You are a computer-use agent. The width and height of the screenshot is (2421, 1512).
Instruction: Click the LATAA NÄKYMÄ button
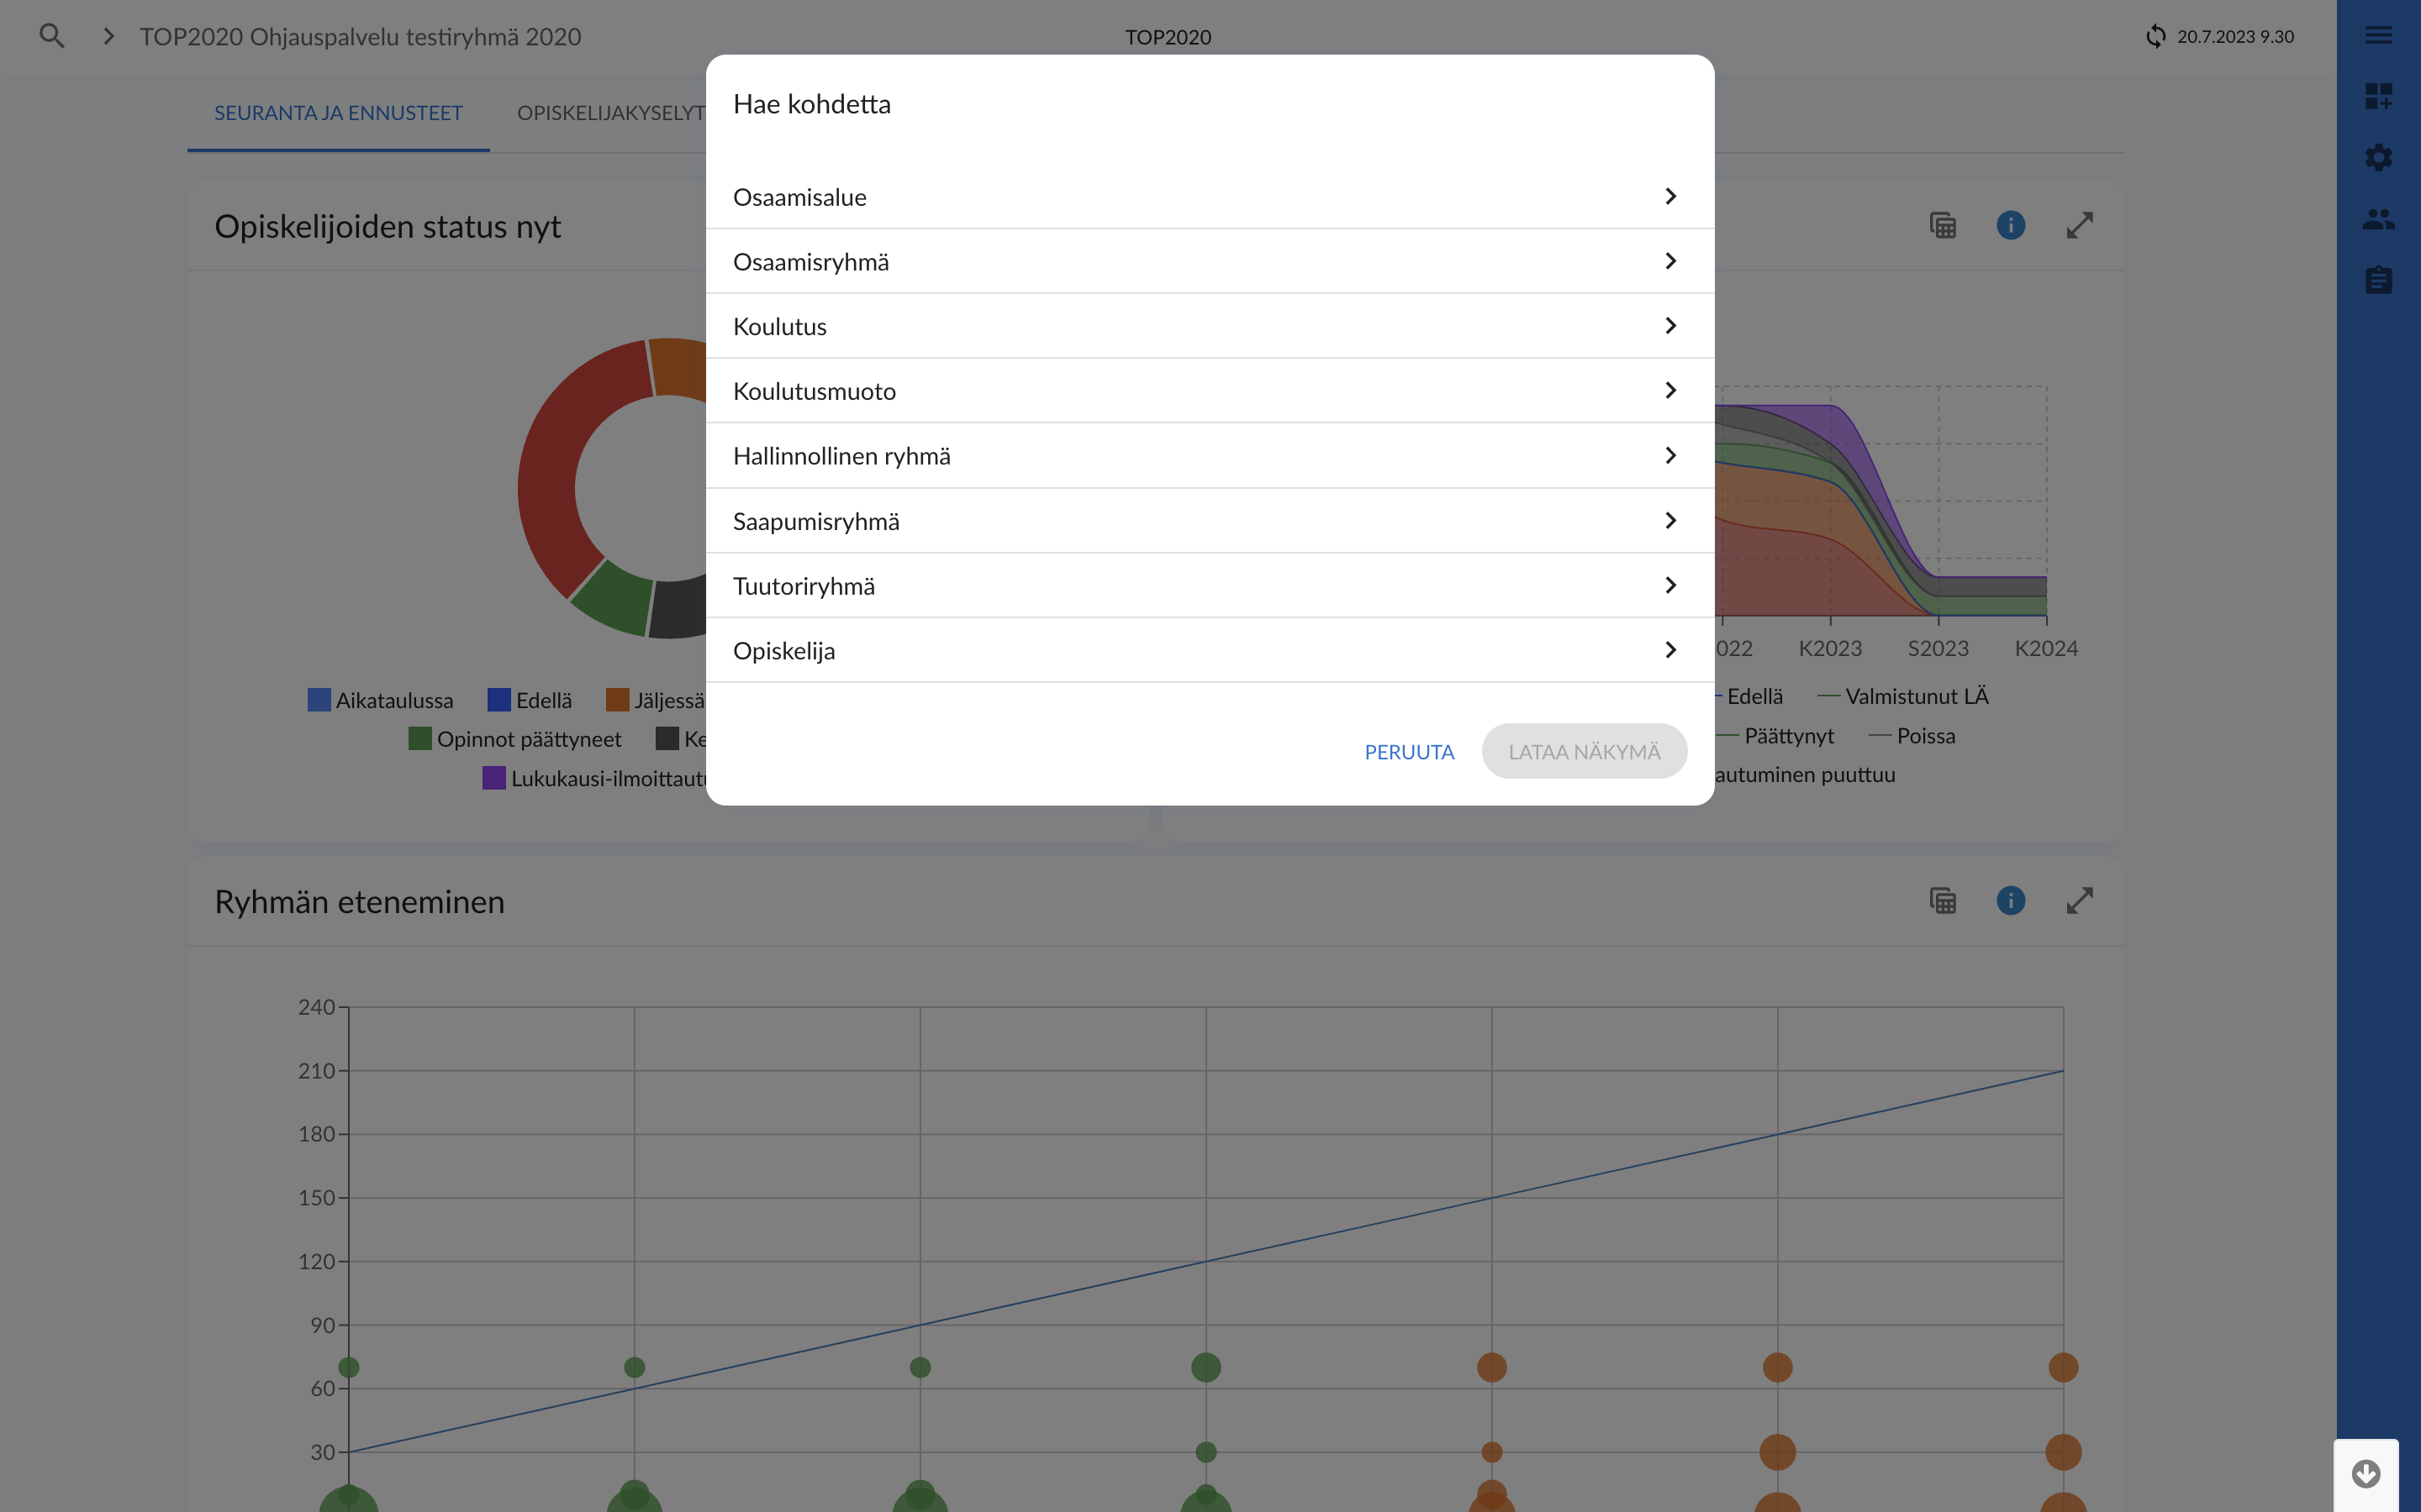coord(1584,752)
